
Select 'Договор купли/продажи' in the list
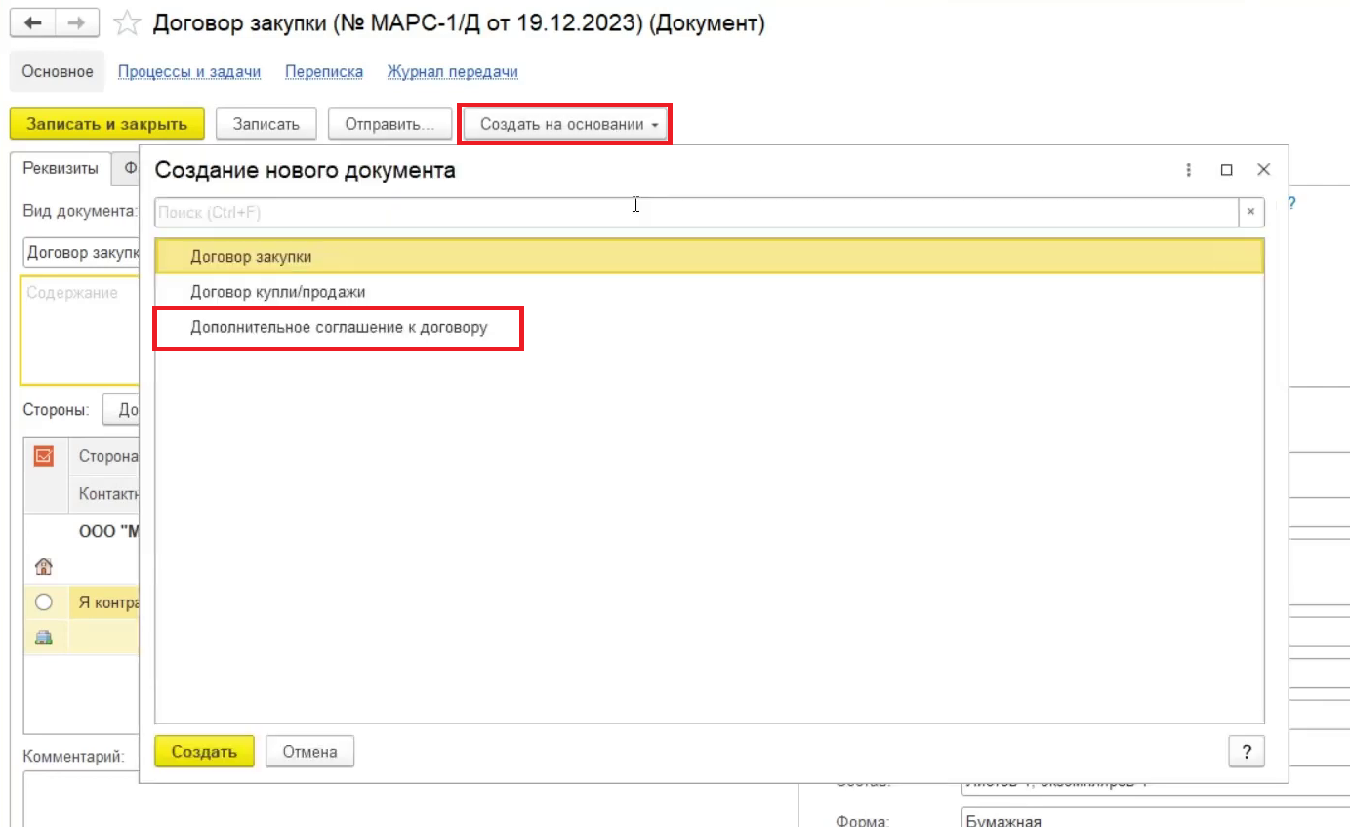(278, 292)
